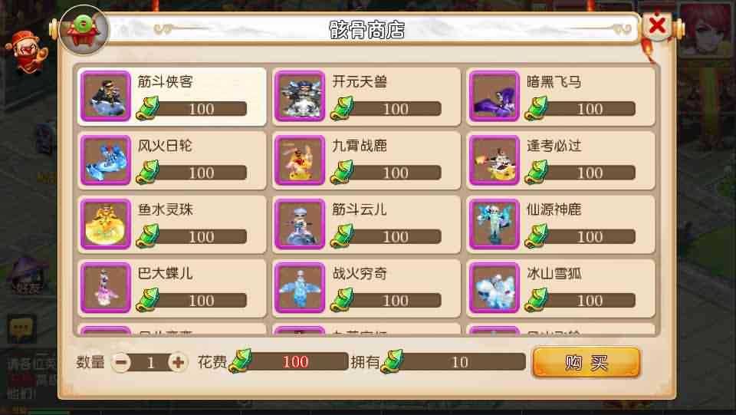Choose the 巴大蝶儿 item card

(172, 288)
